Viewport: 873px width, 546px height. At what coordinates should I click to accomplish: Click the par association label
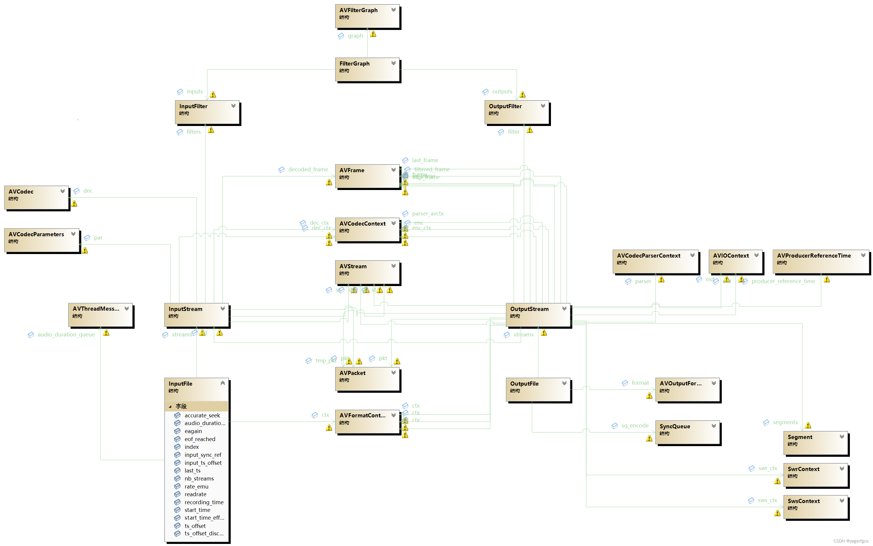click(x=98, y=238)
